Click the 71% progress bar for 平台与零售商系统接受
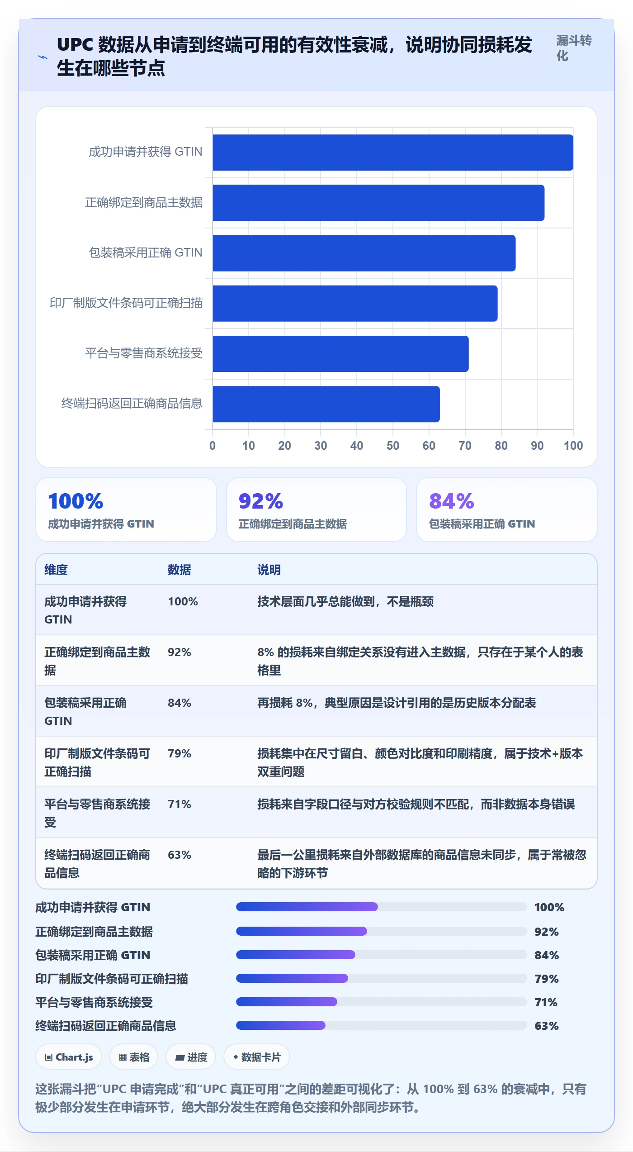The height and width of the screenshot is (1152, 633). [382, 1002]
